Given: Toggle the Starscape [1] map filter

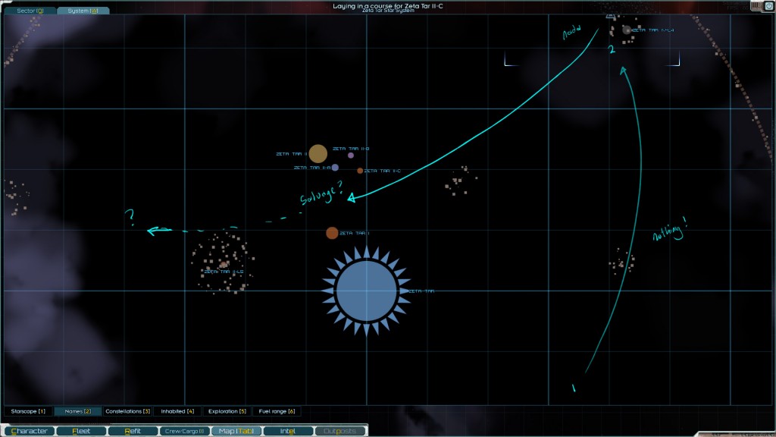Looking at the screenshot, I should tap(28, 411).
